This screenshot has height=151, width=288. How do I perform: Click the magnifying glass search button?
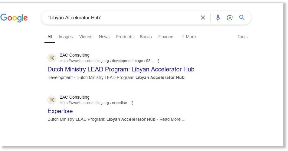tap(242, 18)
